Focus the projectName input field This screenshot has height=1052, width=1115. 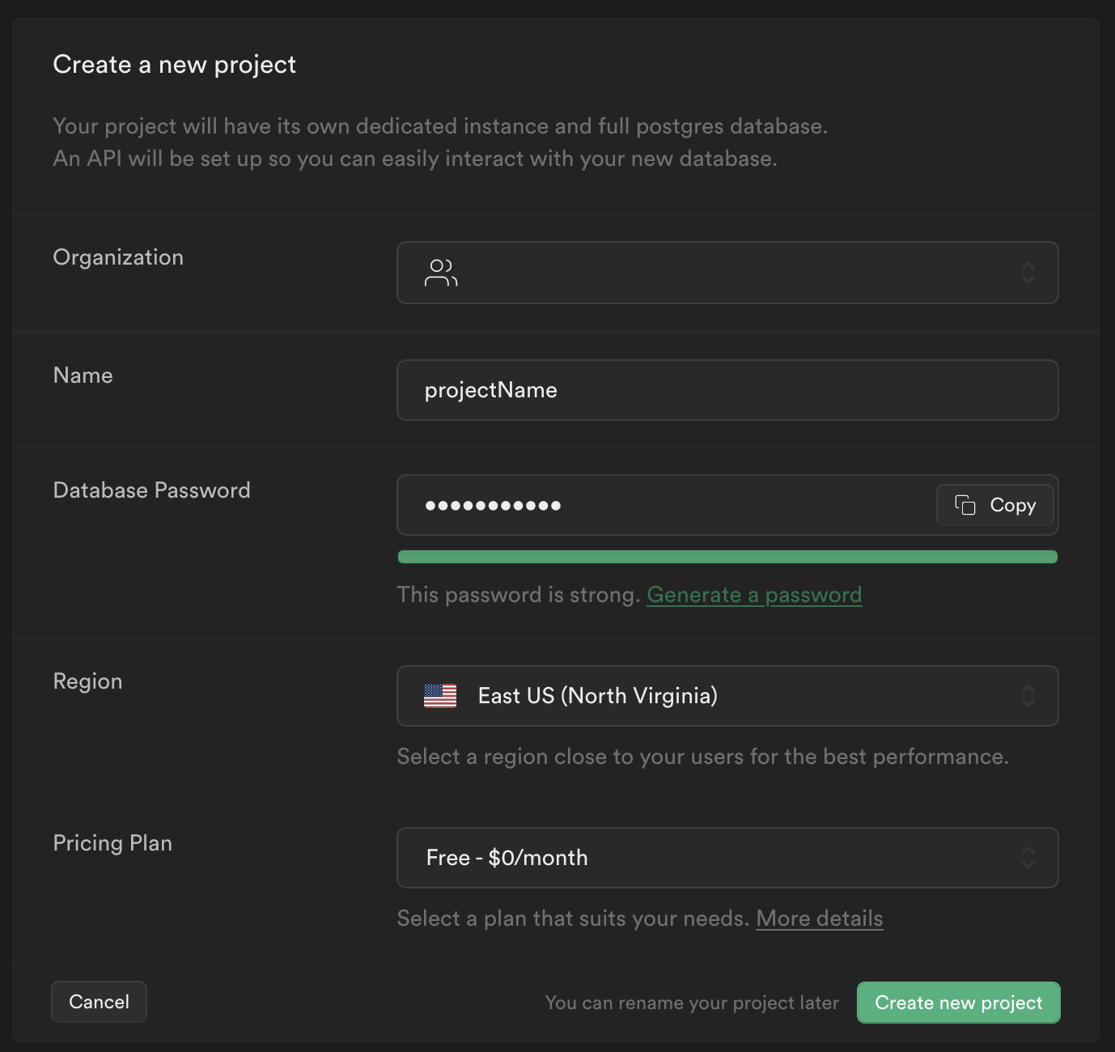[727, 390]
